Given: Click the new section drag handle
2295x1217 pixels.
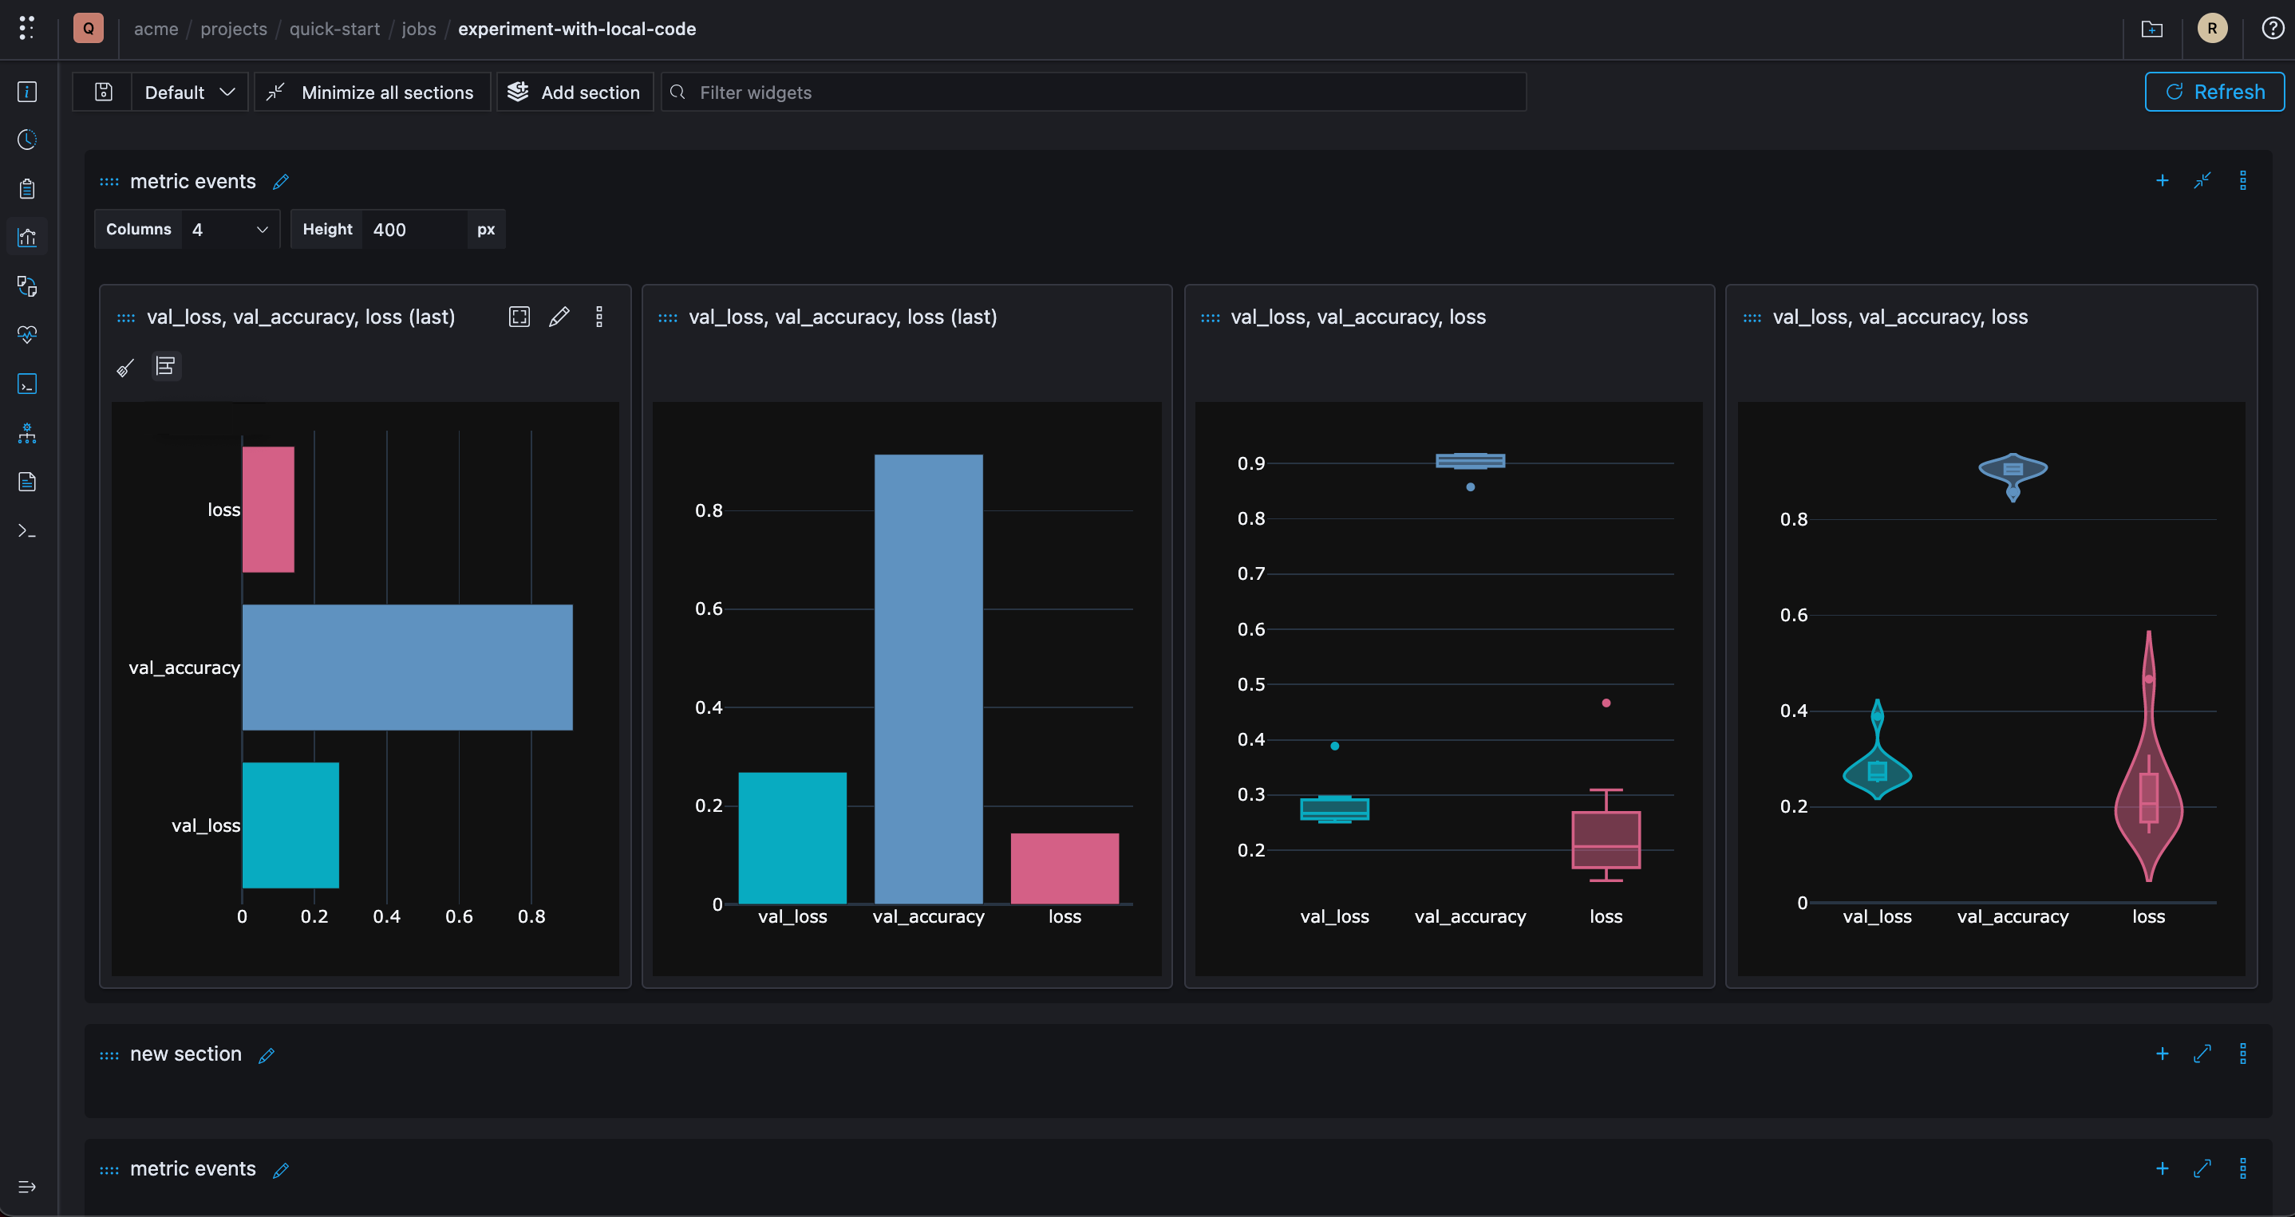Looking at the screenshot, I should pos(109,1055).
